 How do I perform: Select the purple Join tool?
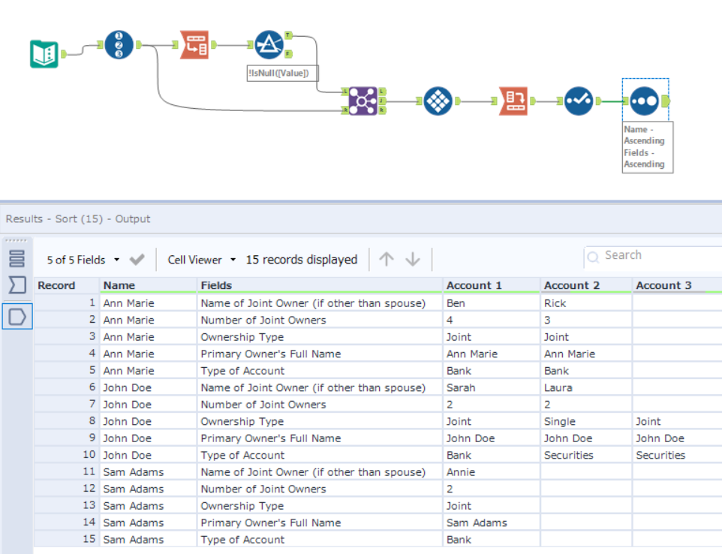(364, 100)
